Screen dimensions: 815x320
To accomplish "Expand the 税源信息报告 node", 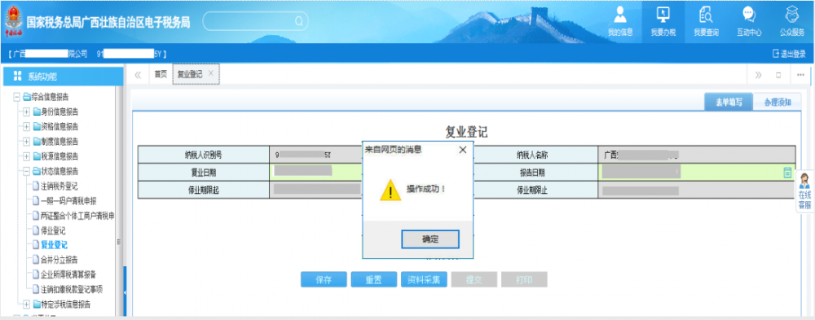I will click(27, 156).
